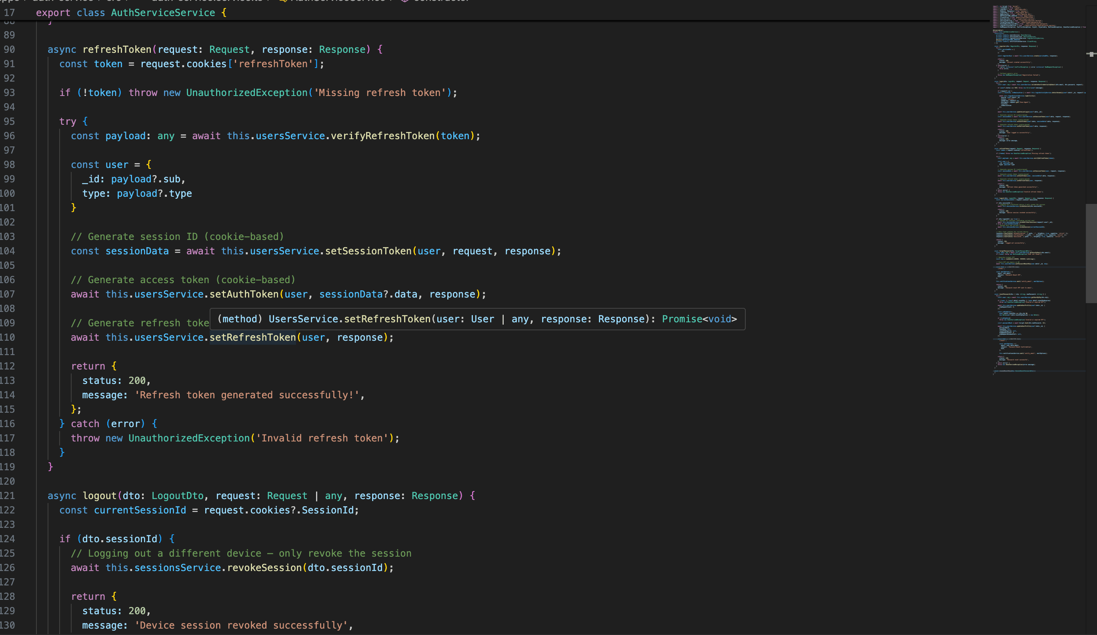Click sticky header 'export class AuthServiceService'
1097x635 pixels.
(x=131, y=13)
